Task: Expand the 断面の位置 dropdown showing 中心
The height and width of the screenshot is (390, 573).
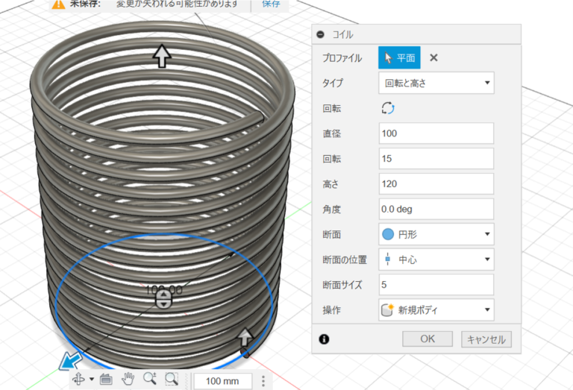Action: [x=436, y=260]
